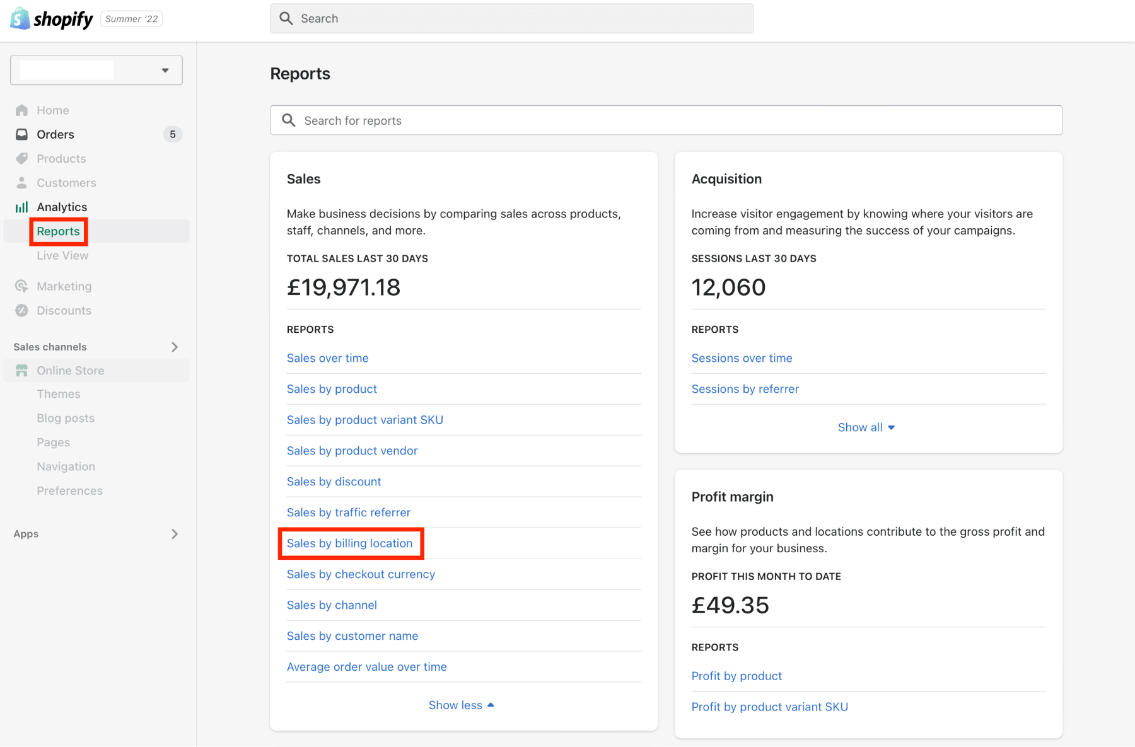Click the Discounts badge icon
The width and height of the screenshot is (1135, 747).
(22, 310)
